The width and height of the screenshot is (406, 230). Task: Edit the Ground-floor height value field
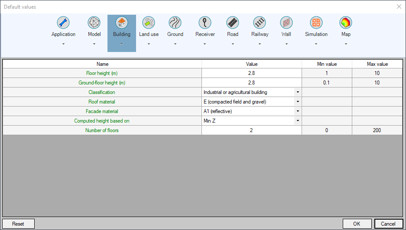click(x=252, y=83)
